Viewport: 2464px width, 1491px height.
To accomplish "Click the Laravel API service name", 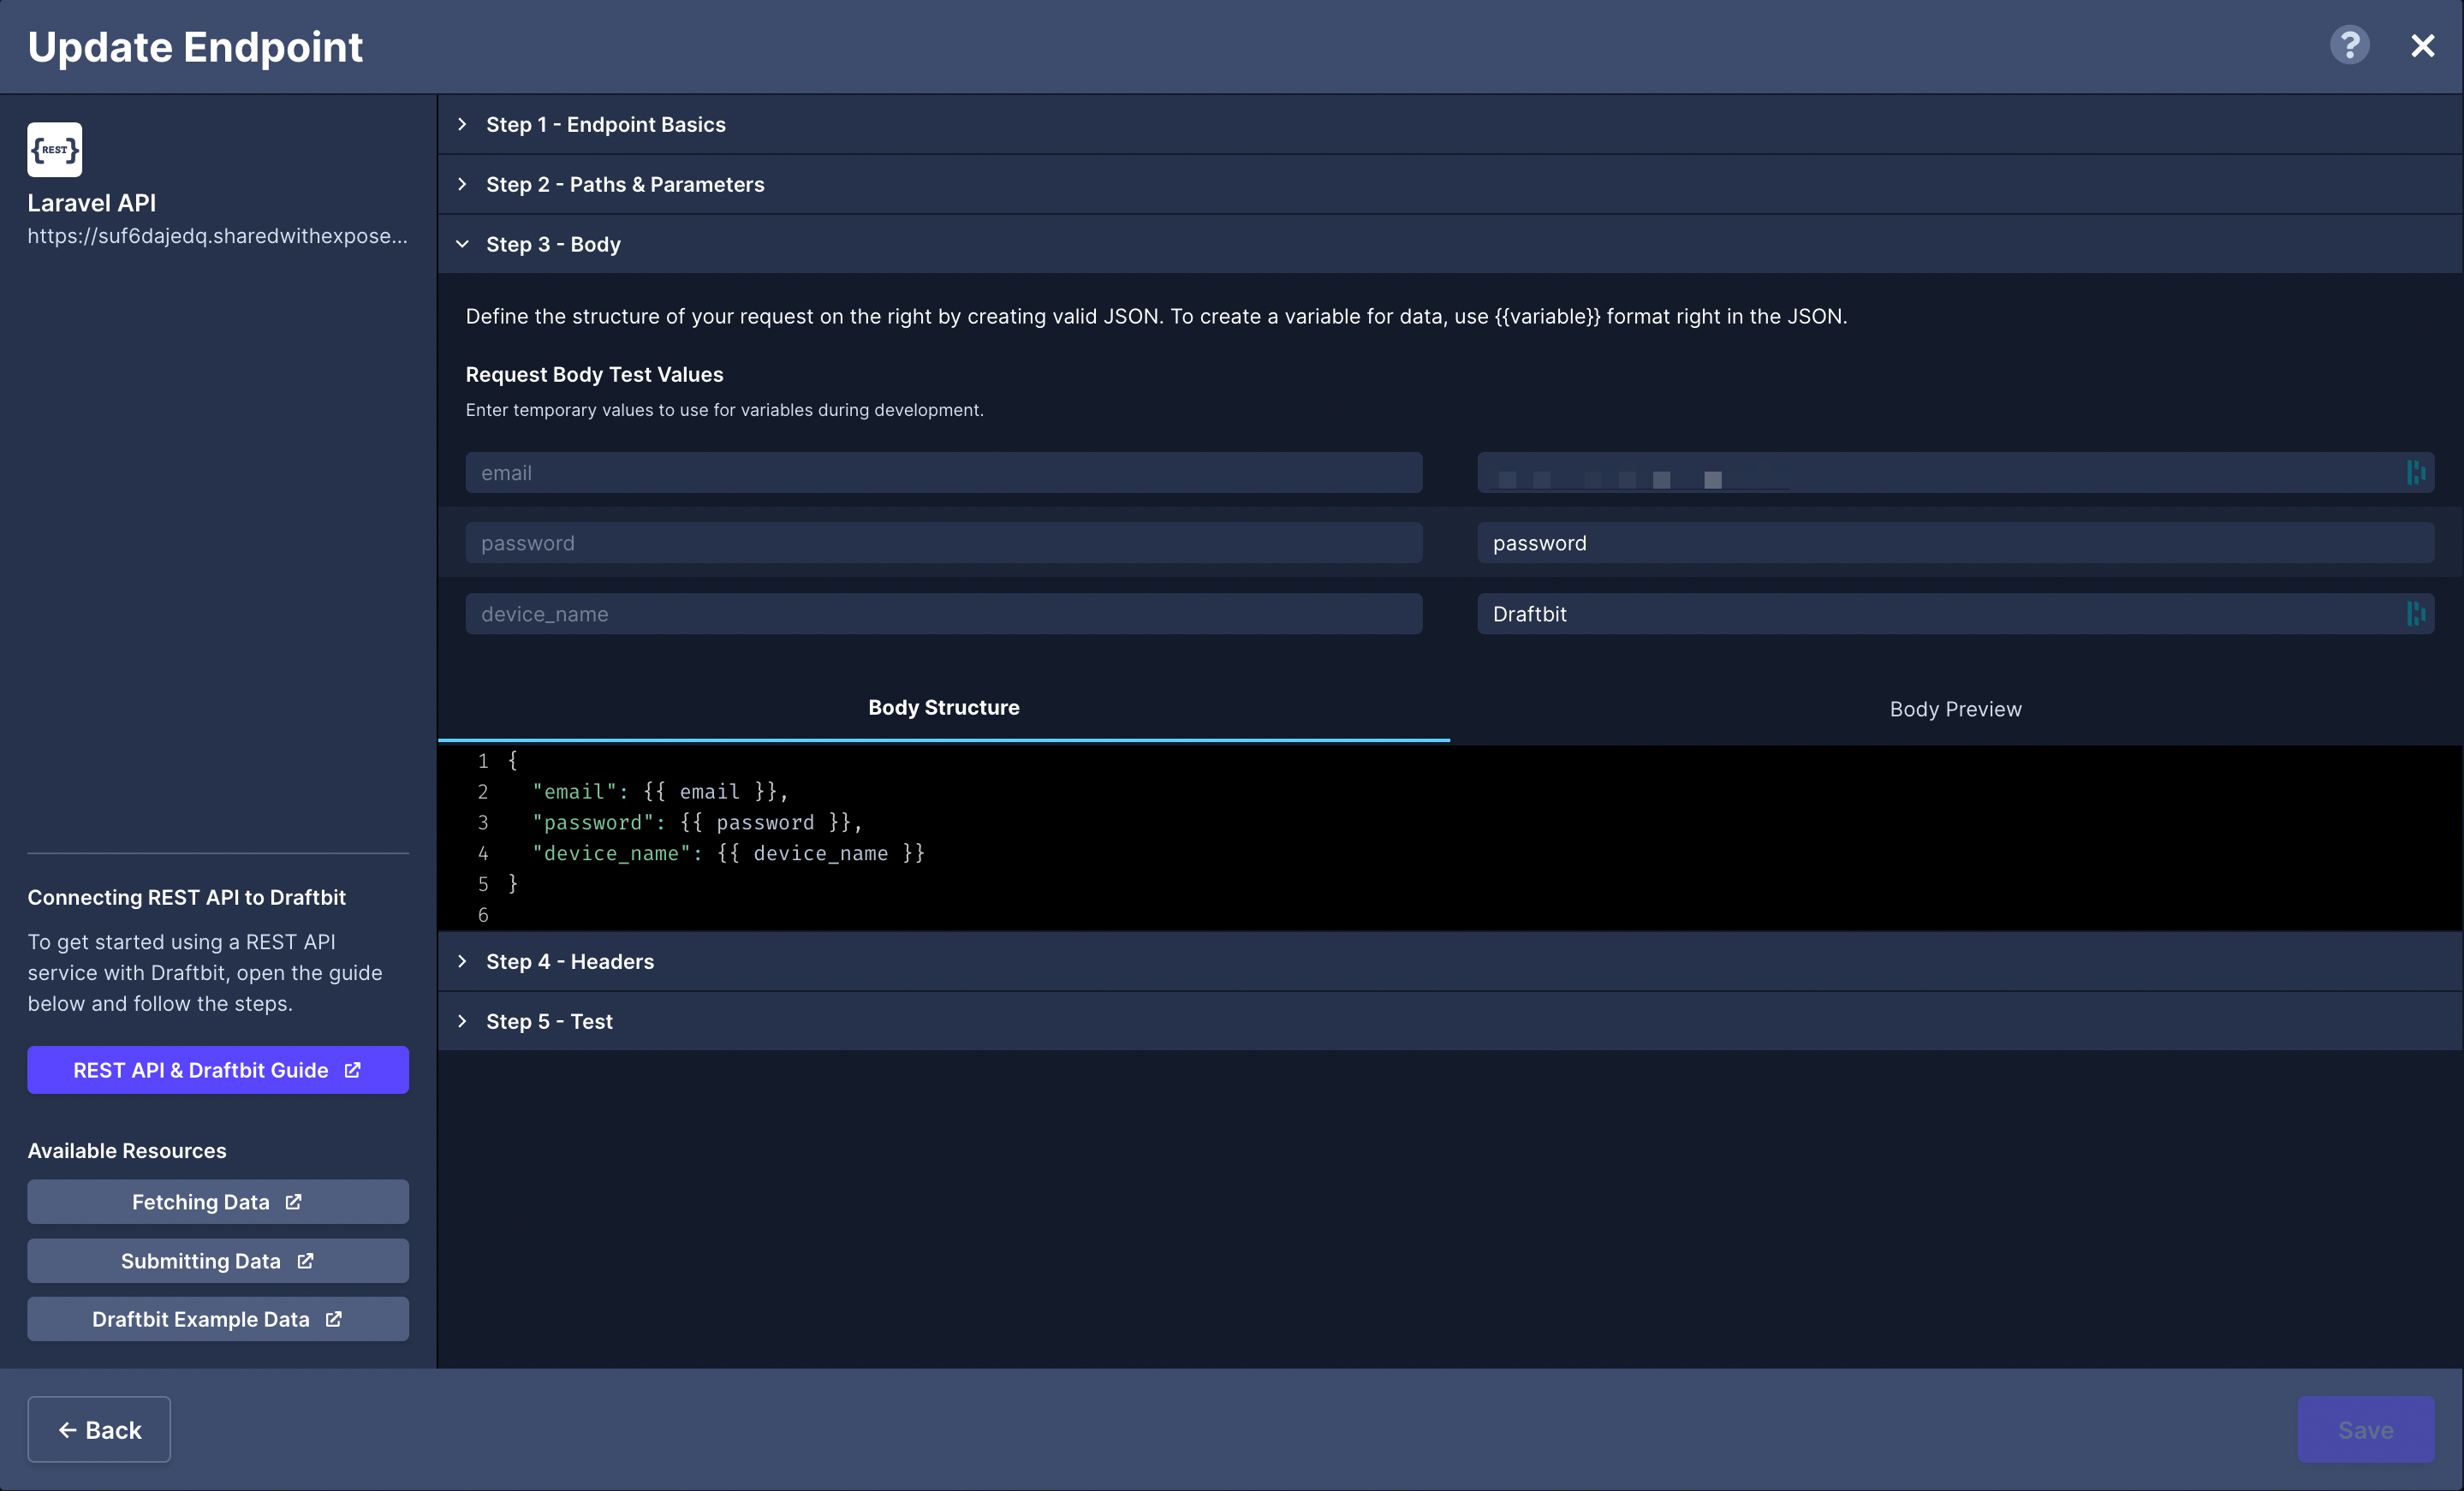I will pyautogui.click(x=92, y=203).
